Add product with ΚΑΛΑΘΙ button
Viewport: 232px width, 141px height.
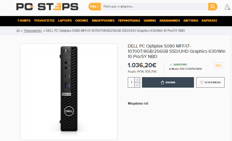coord(168,82)
